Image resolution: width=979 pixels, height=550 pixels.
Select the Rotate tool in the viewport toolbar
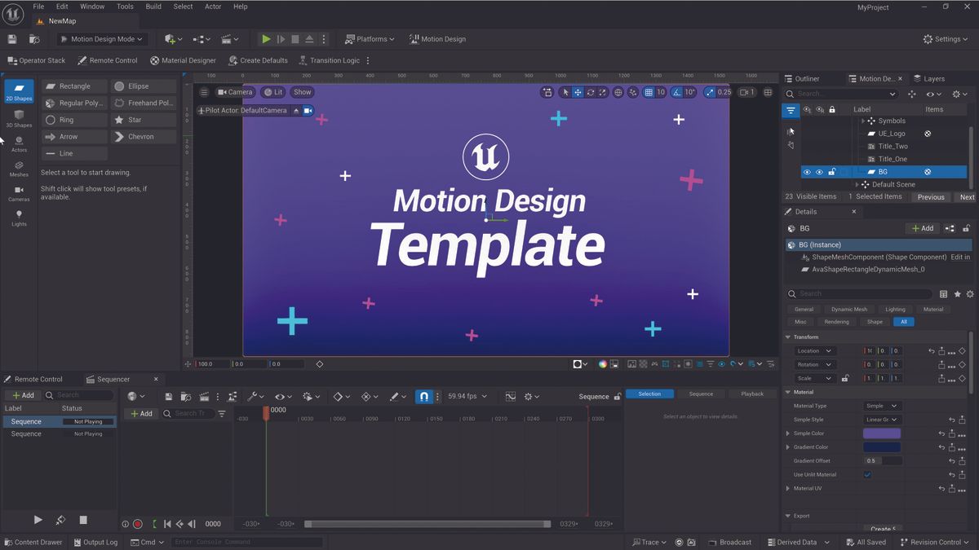(589, 92)
